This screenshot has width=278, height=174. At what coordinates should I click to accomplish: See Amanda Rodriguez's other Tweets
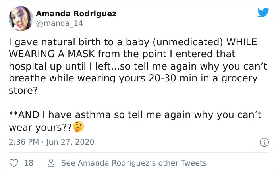pyautogui.click(x=134, y=163)
